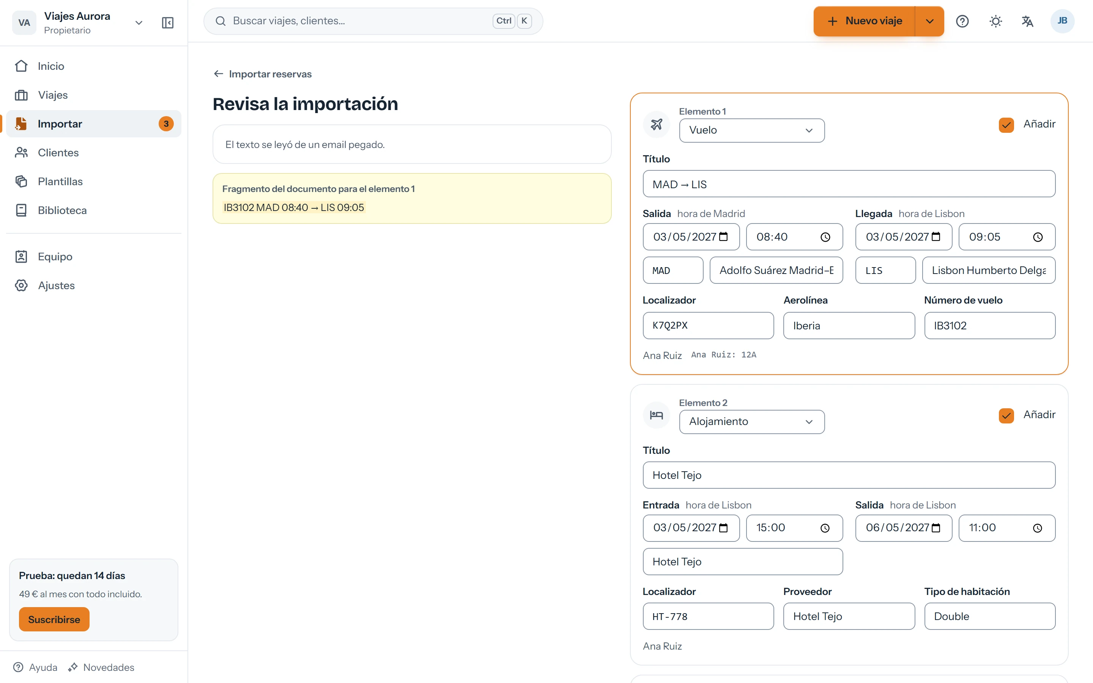The width and height of the screenshot is (1093, 683).
Task: Open the help question mark icon
Action: pos(962,21)
